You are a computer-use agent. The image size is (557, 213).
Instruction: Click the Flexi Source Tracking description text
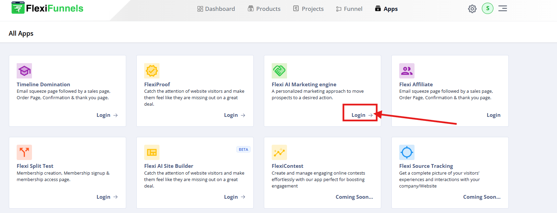pos(440,180)
